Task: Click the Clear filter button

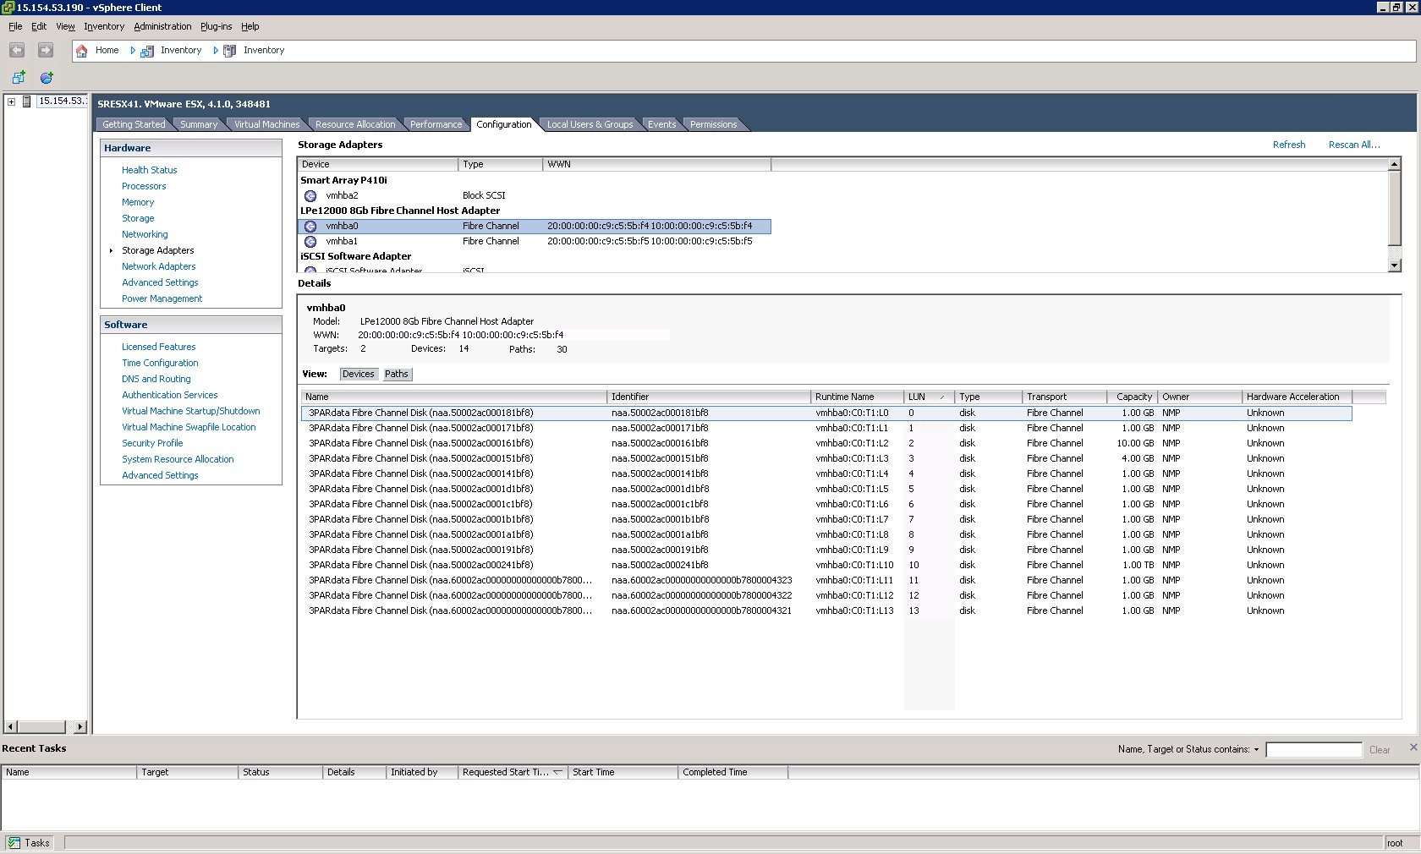Action: [1380, 750]
